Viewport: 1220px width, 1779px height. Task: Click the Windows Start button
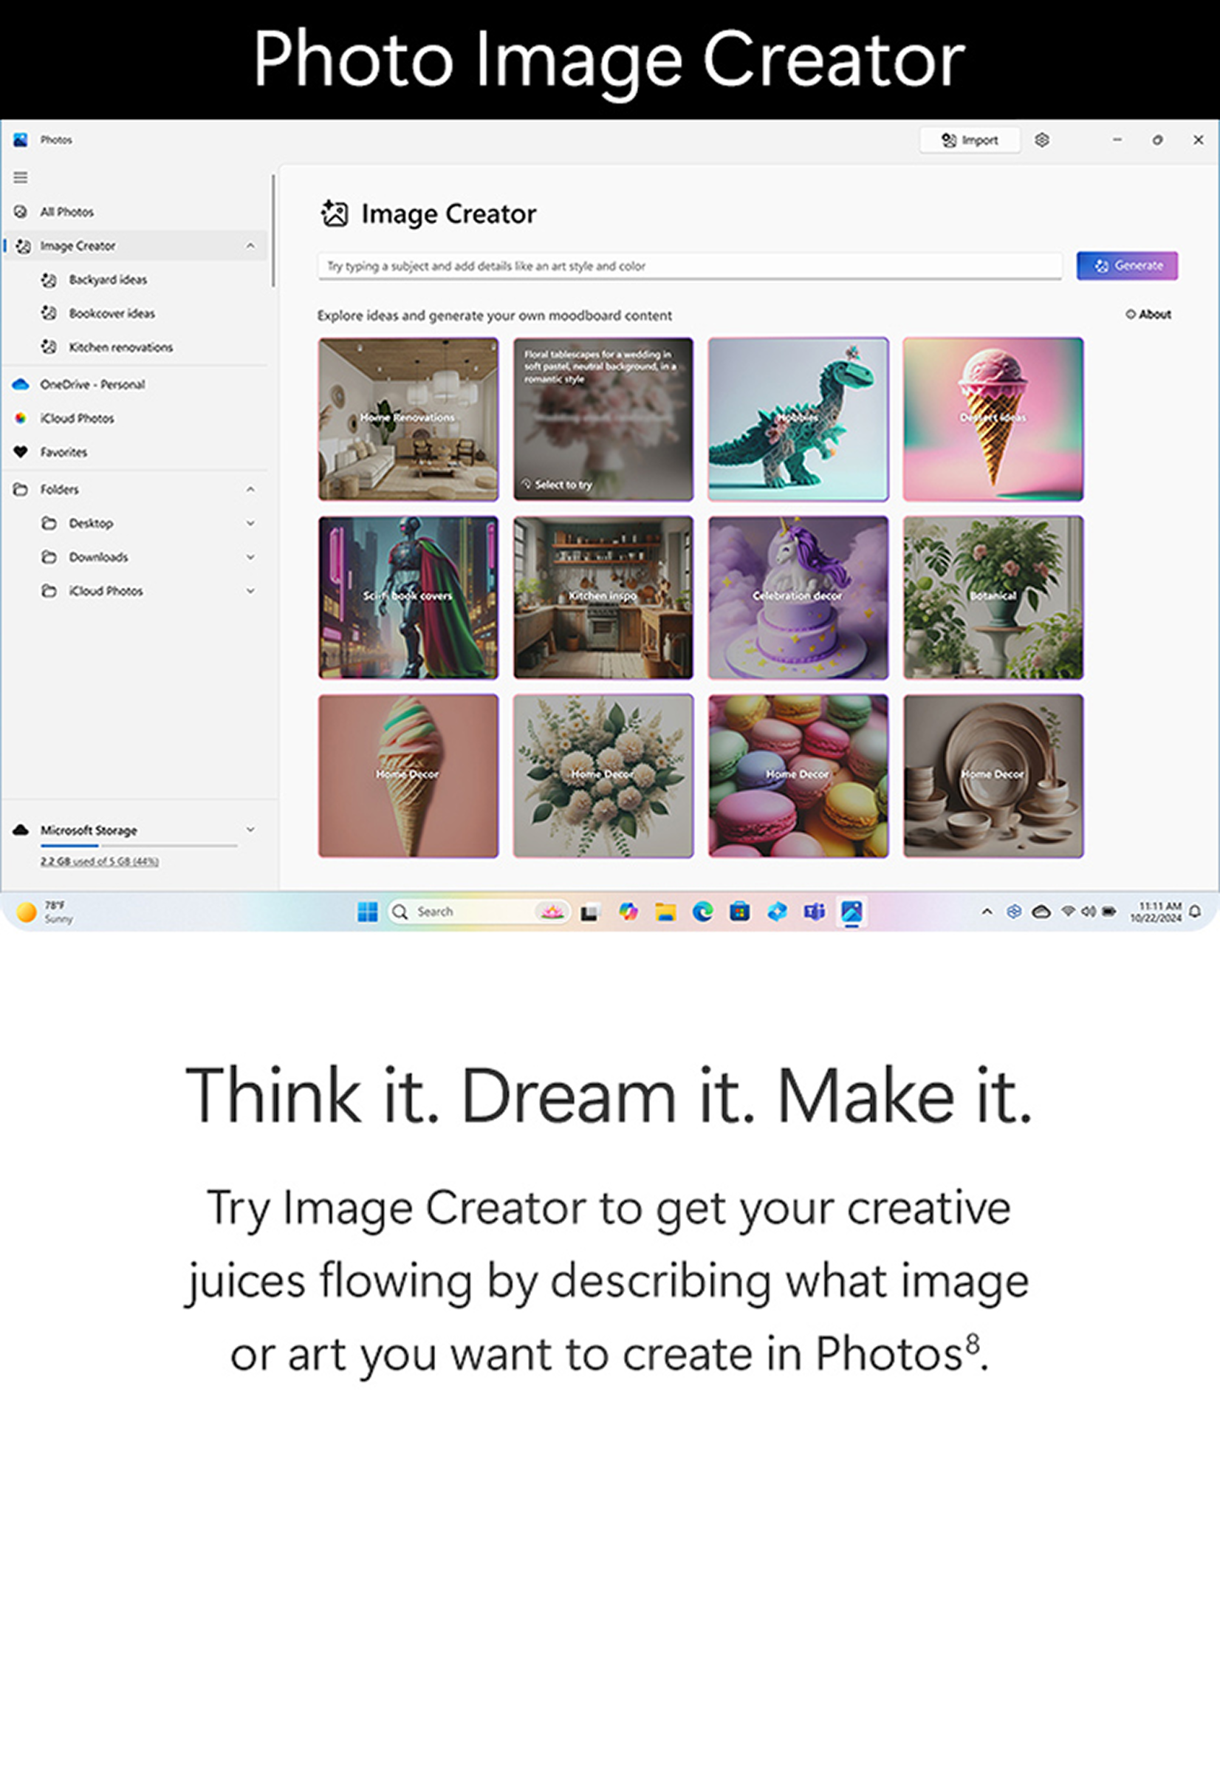pos(367,911)
